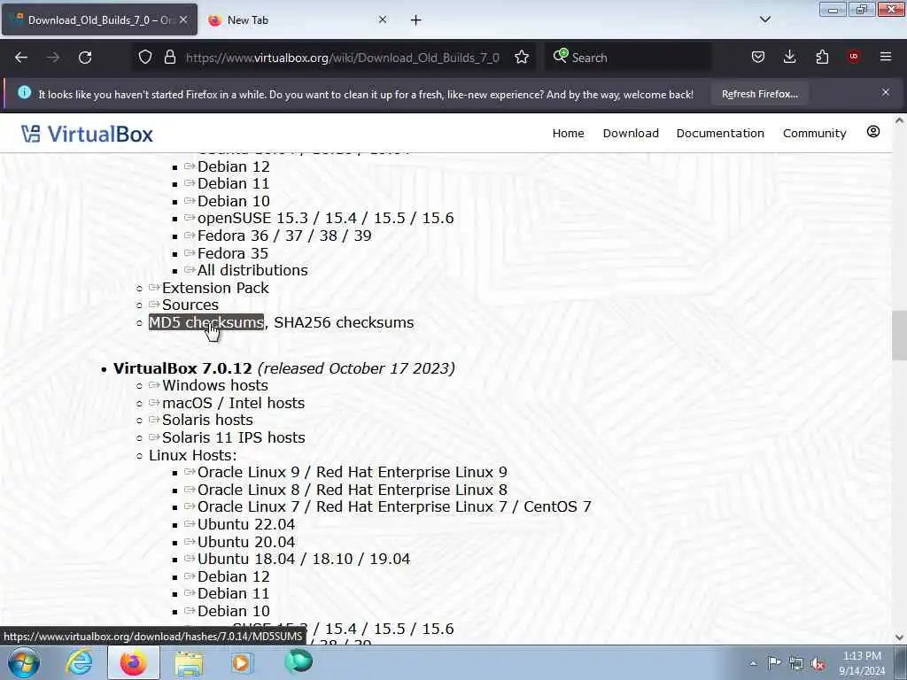Image resolution: width=907 pixels, height=680 pixels.
Task: Click the Refresh Firefox... button
Action: coord(759,94)
